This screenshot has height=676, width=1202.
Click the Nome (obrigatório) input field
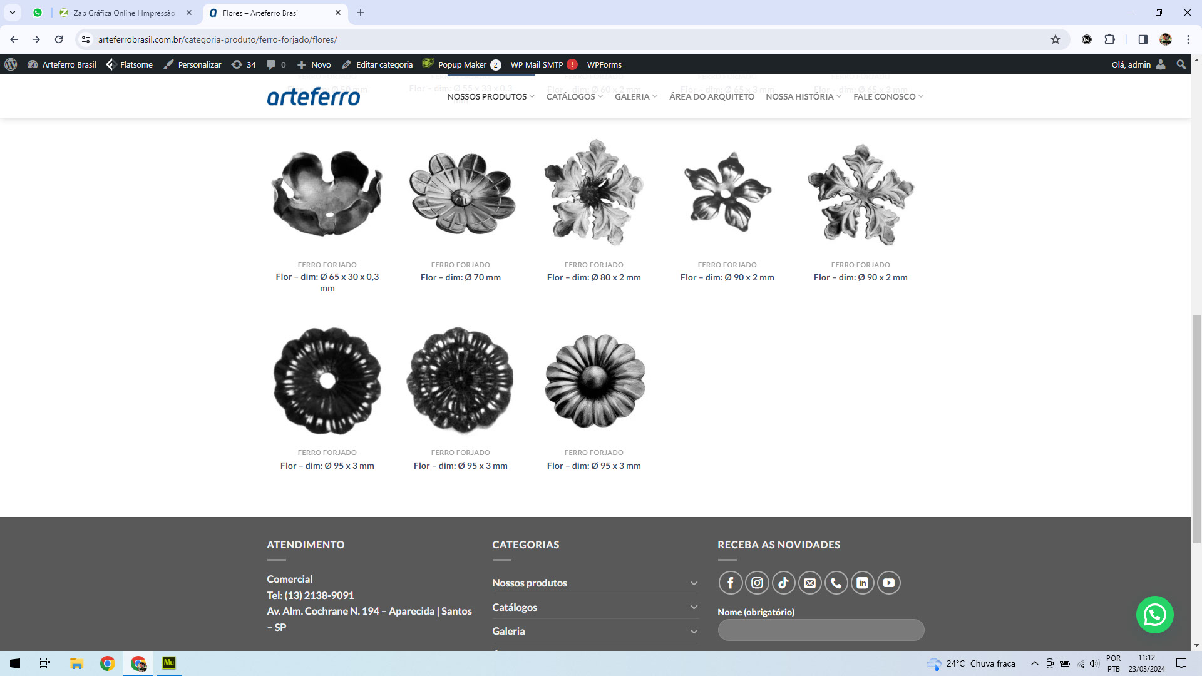[x=820, y=630]
